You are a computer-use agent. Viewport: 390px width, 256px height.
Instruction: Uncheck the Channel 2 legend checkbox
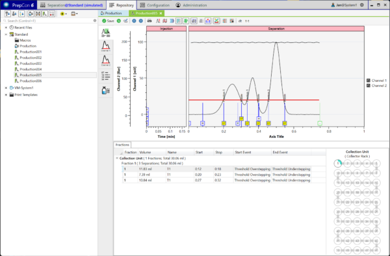pos(369,86)
